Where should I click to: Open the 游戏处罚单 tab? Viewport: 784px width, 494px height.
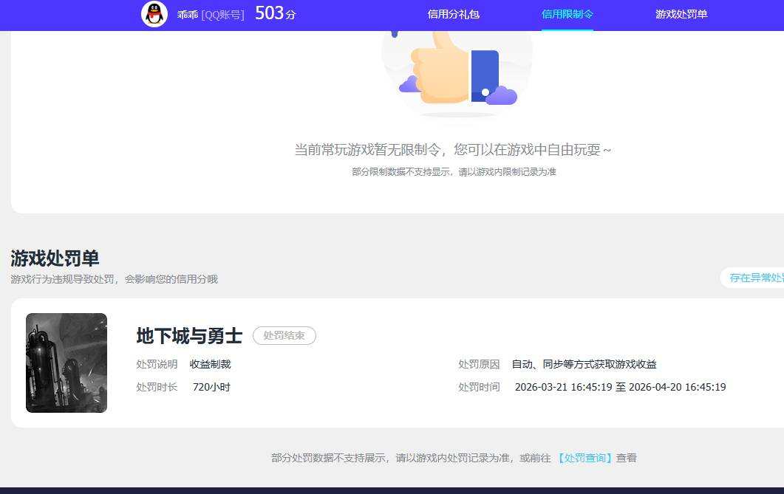(681, 15)
